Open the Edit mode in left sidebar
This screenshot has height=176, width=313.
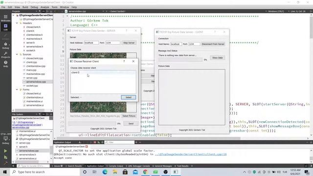(5, 27)
